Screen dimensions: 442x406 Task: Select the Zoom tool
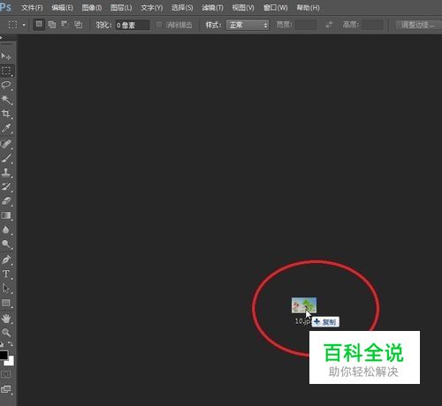6,333
